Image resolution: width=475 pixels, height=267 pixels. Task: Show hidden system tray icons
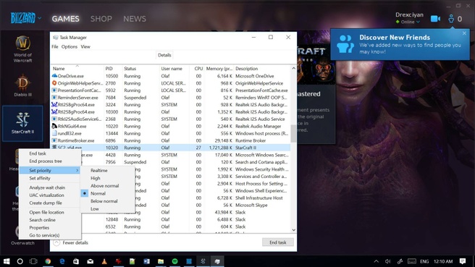(x=377, y=261)
